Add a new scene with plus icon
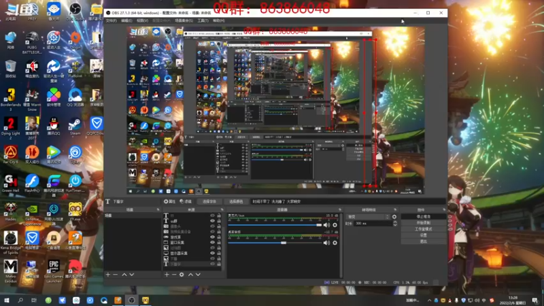This screenshot has height=306, width=544. (x=108, y=275)
